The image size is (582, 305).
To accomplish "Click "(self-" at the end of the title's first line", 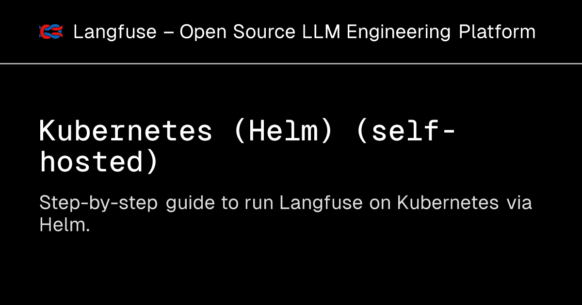I will pyautogui.click(x=405, y=131).
